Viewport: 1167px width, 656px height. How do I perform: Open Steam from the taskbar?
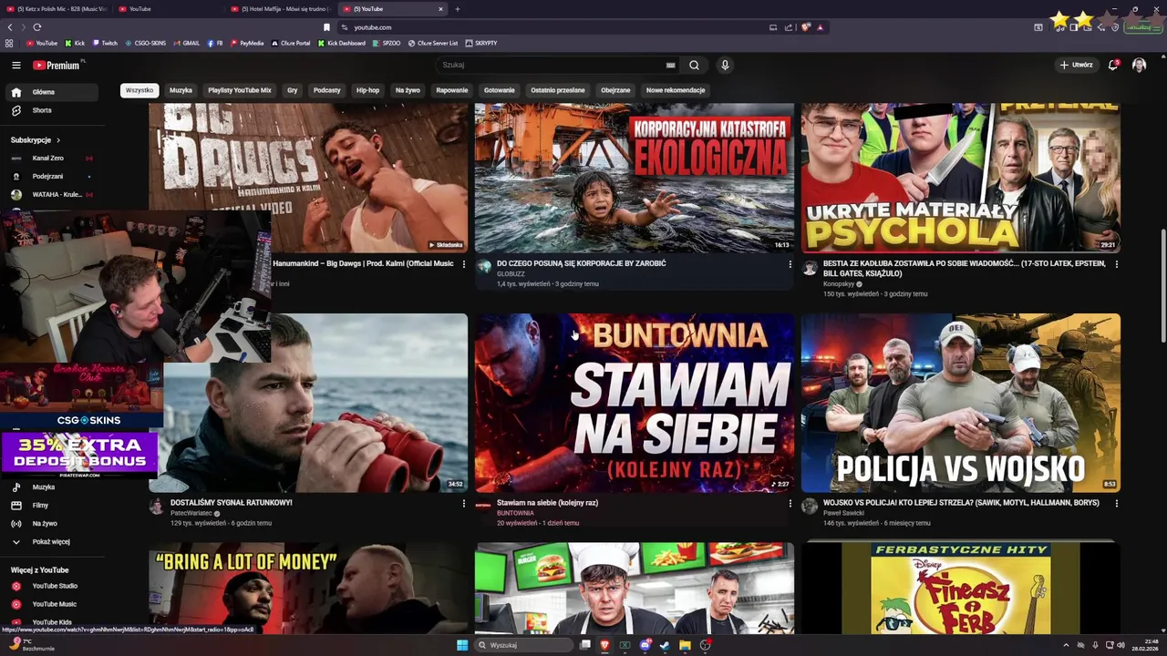coord(664,645)
